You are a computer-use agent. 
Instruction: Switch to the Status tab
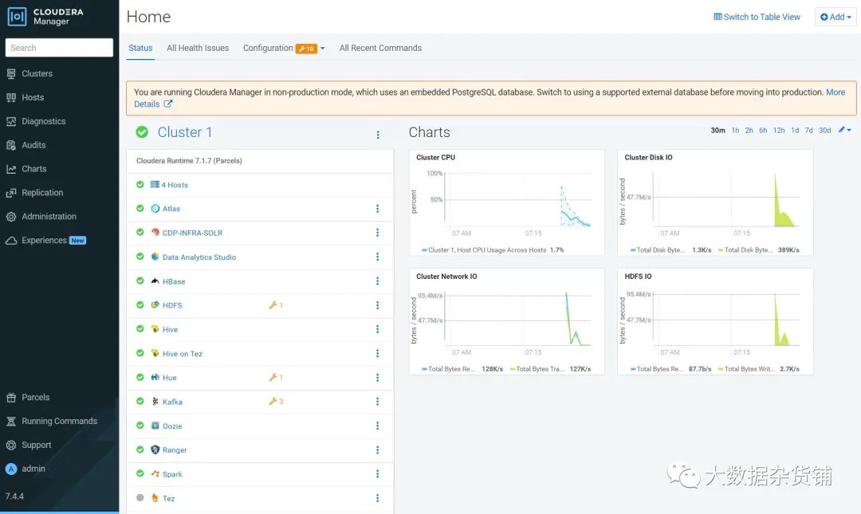point(140,48)
